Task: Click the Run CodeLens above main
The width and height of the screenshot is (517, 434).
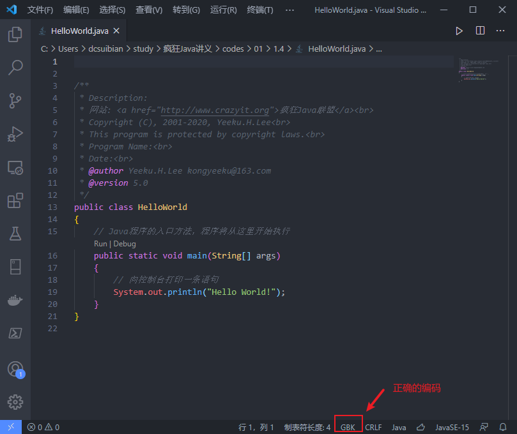Action: (x=100, y=244)
